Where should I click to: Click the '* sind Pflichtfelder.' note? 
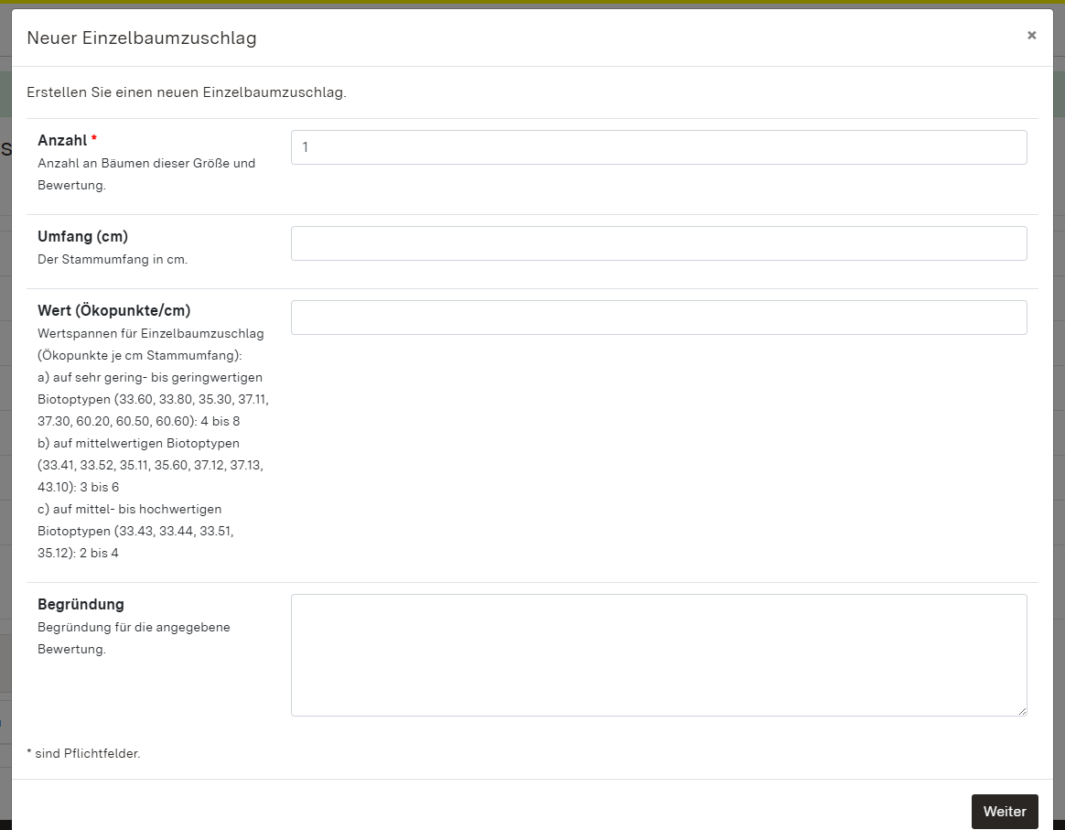point(83,754)
